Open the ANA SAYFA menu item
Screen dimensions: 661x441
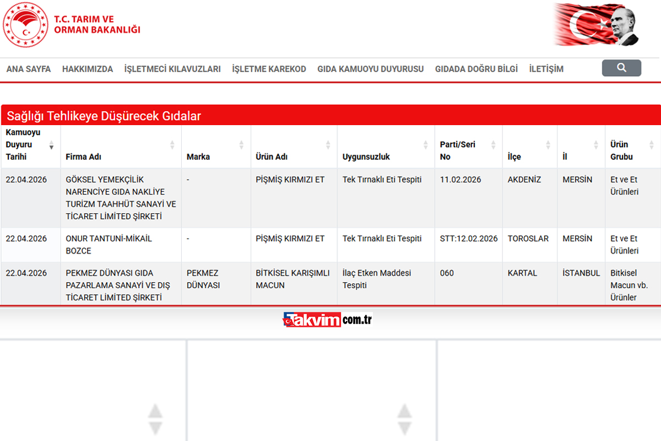[29, 69]
